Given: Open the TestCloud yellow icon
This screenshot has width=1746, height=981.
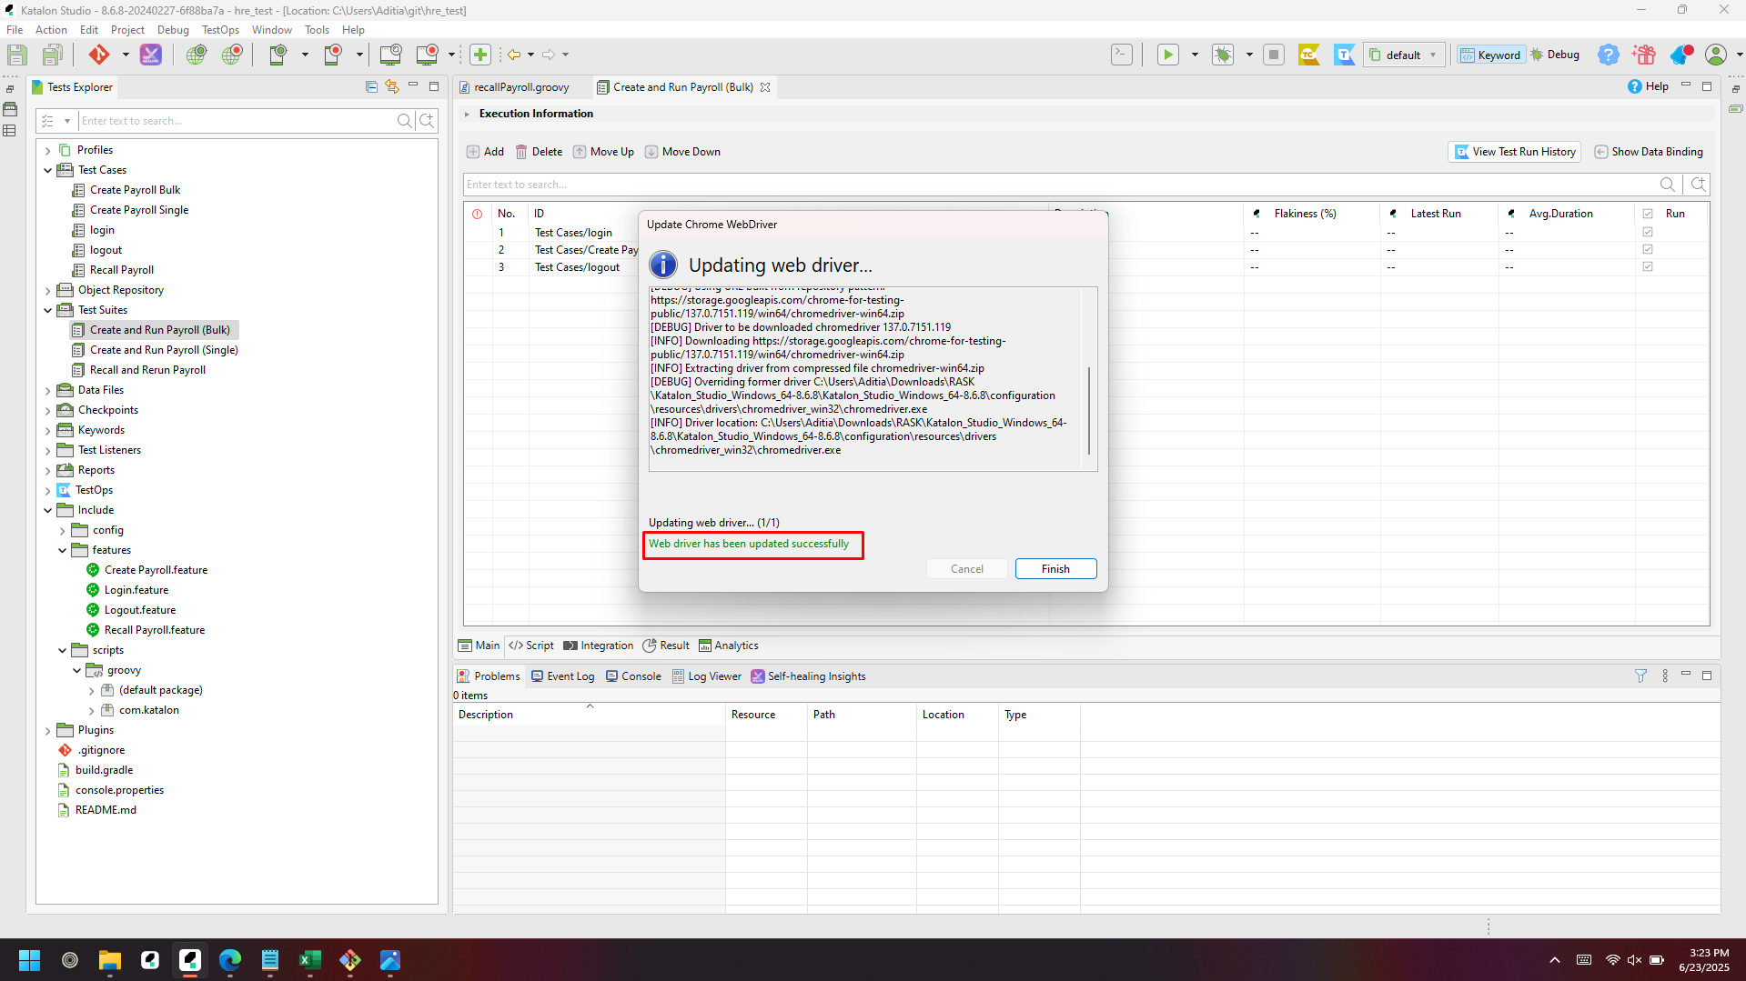Looking at the screenshot, I should click(x=1309, y=55).
